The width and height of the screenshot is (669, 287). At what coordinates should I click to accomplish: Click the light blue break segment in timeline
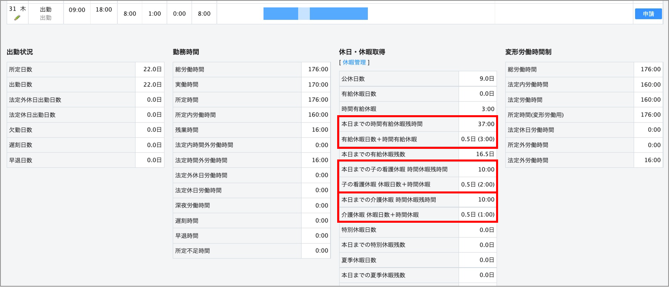click(304, 14)
